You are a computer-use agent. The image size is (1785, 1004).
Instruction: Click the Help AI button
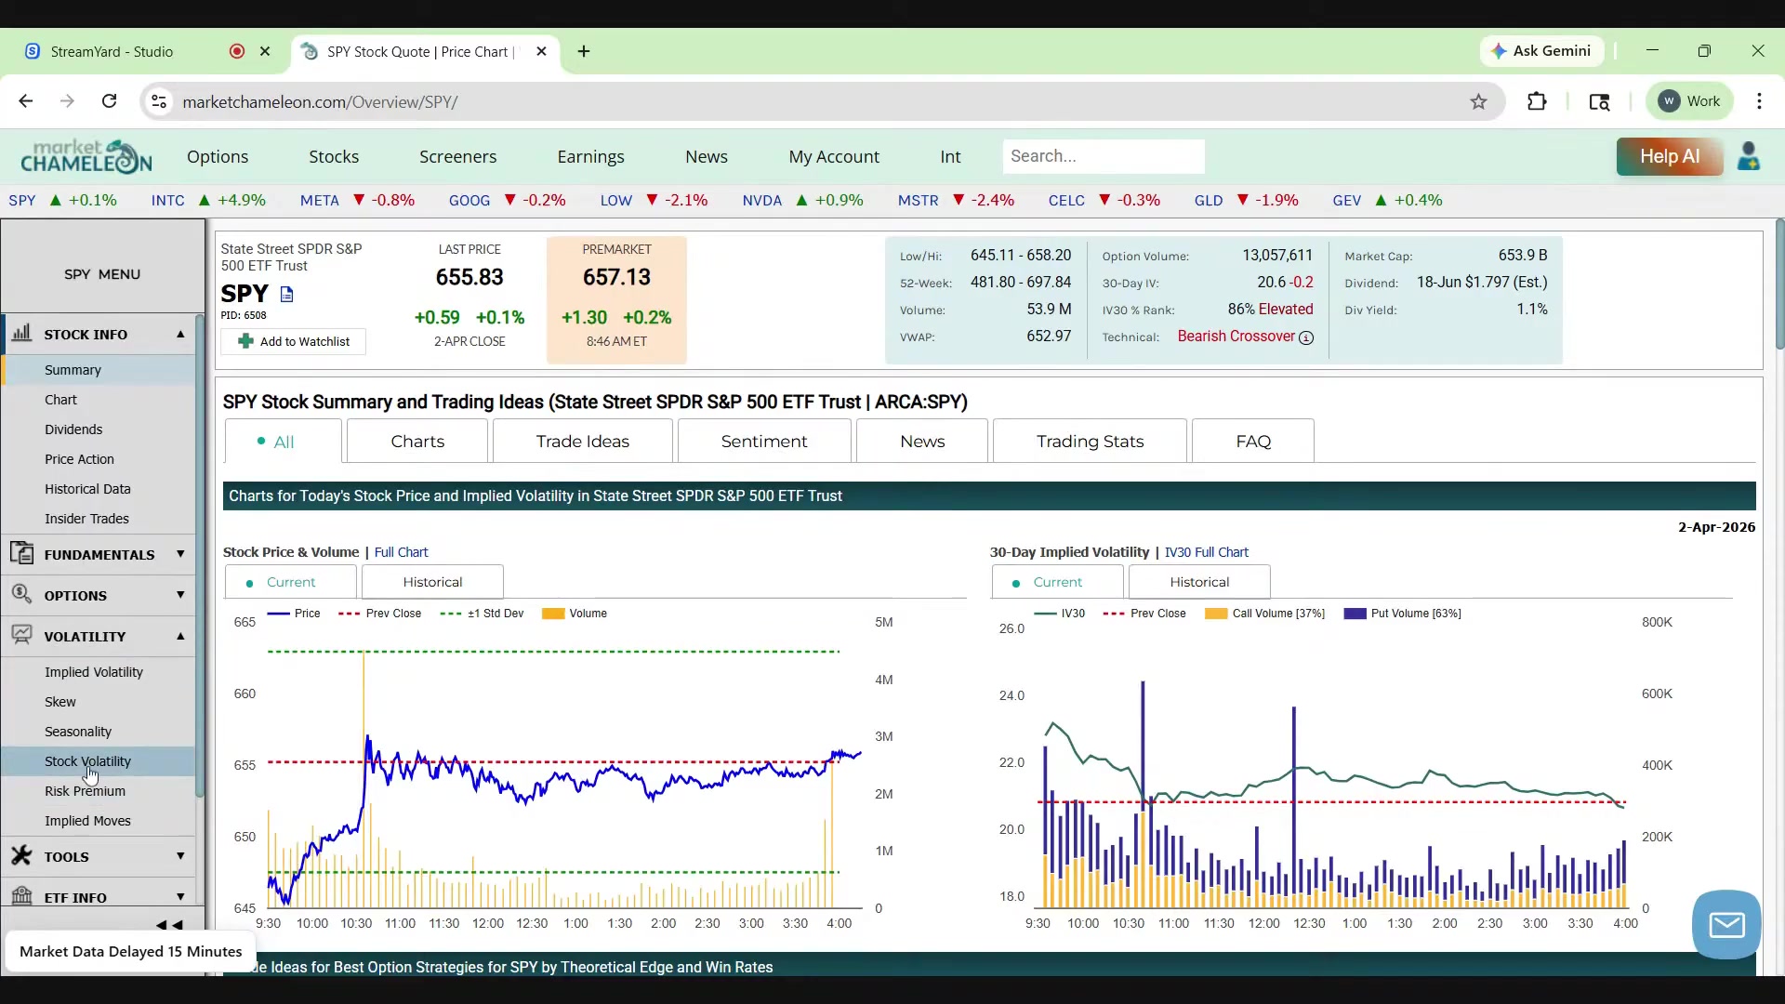(1670, 156)
